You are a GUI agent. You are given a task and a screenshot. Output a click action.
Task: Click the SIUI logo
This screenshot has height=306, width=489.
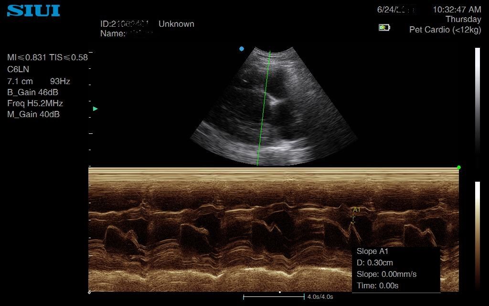33,11
